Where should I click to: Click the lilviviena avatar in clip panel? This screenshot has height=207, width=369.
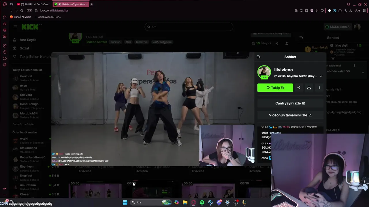264,72
